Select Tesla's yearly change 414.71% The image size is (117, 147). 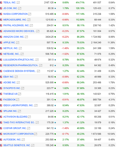[80, 3]
